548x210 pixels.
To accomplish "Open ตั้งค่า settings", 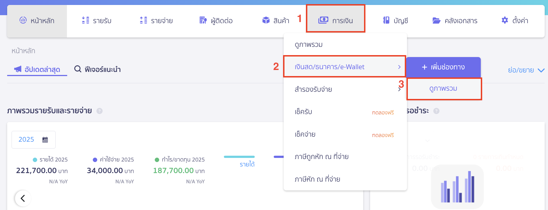I will point(515,21).
